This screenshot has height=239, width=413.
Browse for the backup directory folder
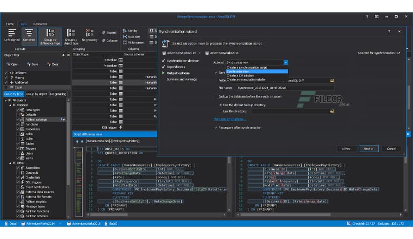(x=332, y=111)
